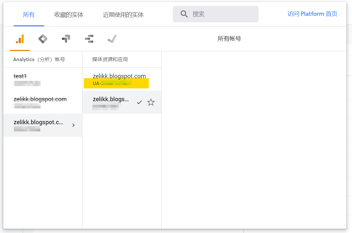
Task: Click the 媒体资源和应用 column header
Action: pyautogui.click(x=110, y=59)
